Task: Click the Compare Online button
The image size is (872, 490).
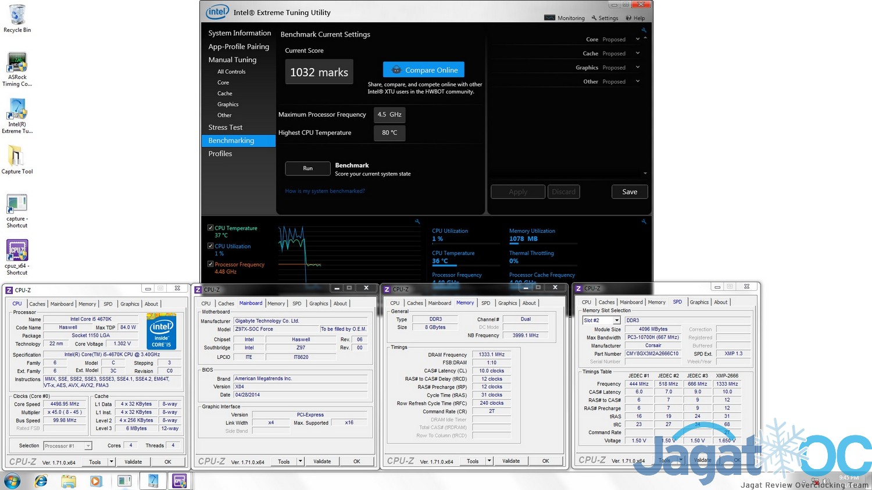Action: 424,70
